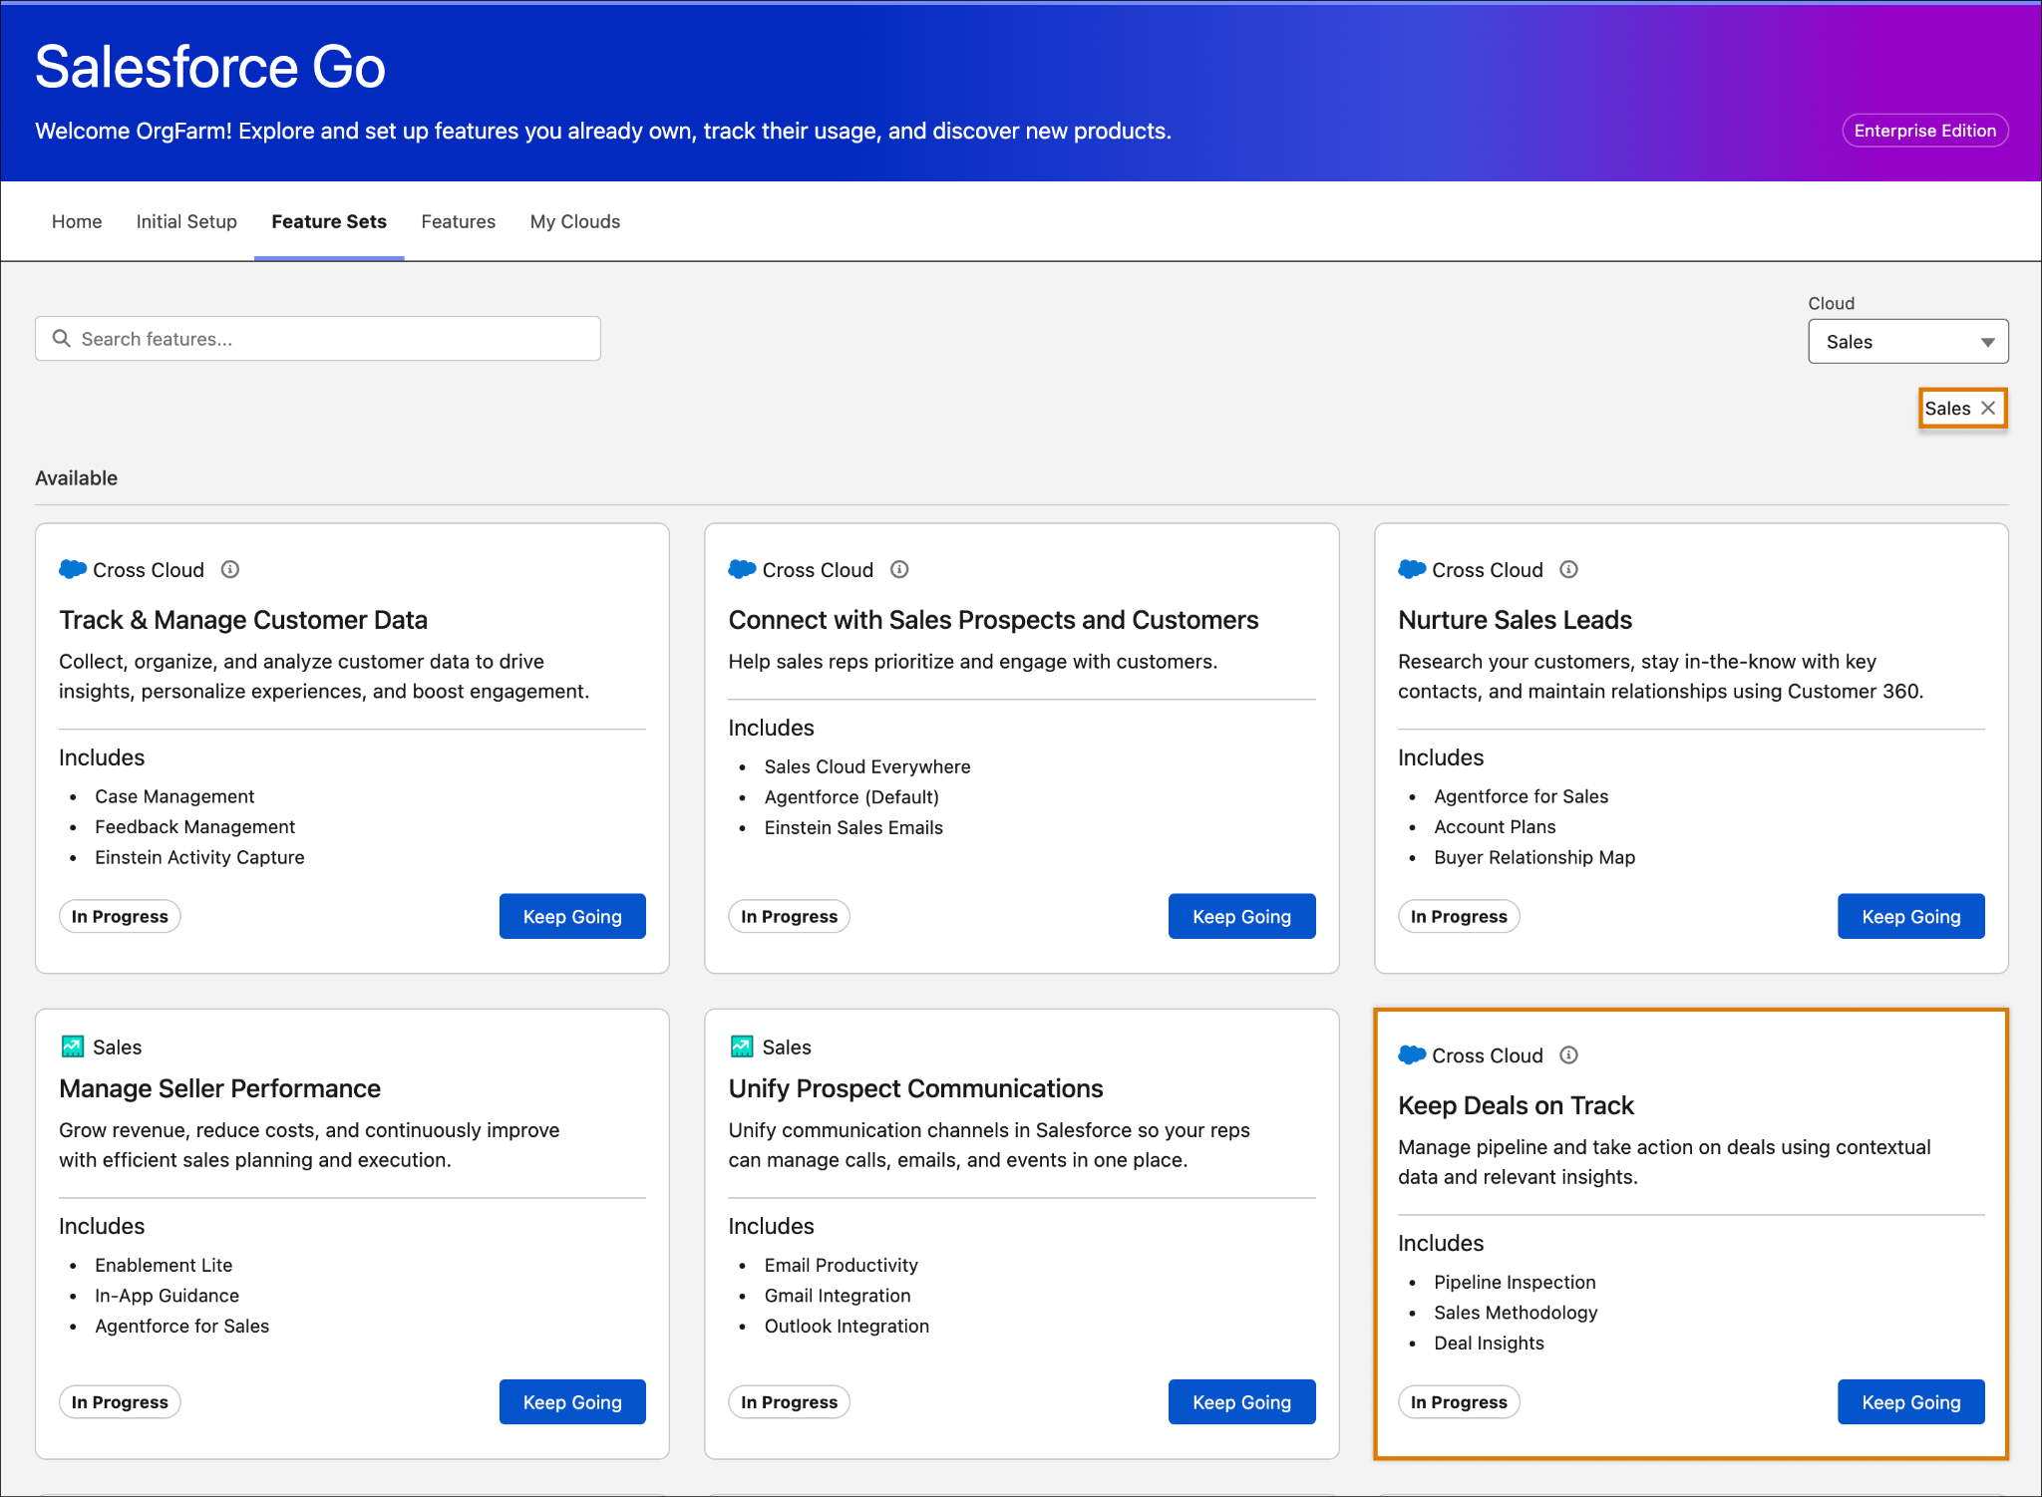Click the Gmail Integration list item
2042x1497 pixels.
click(838, 1296)
